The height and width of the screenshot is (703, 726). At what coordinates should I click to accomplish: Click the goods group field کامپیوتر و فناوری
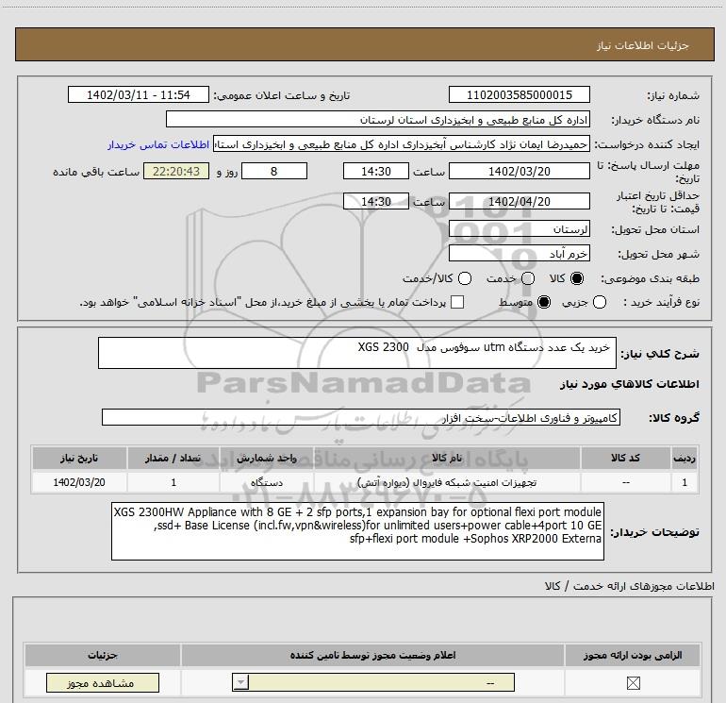pos(361,417)
